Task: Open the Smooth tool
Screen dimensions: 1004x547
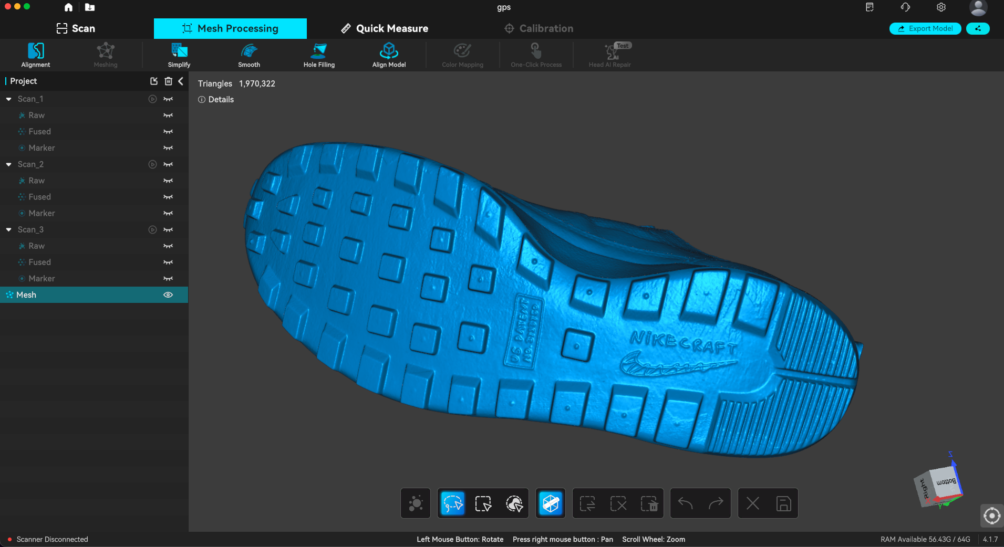Action: pyautogui.click(x=249, y=55)
